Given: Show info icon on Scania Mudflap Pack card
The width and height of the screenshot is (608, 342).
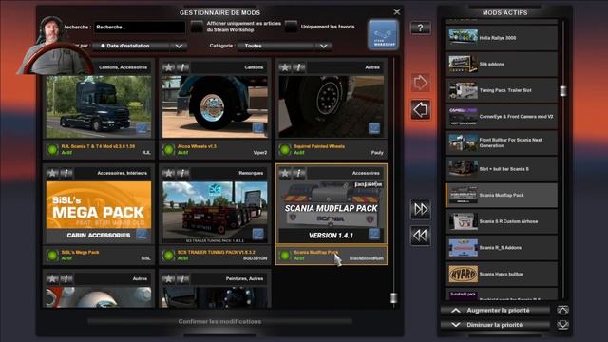Looking at the screenshot, I should point(299,173).
